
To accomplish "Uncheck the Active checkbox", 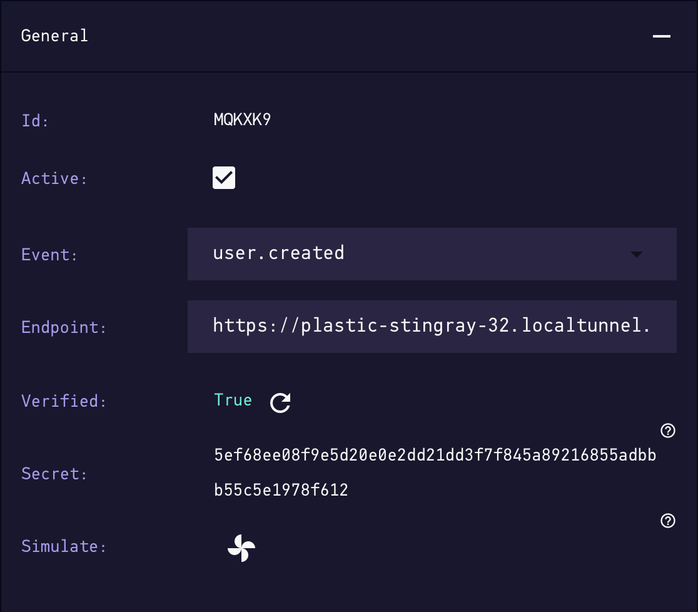I will pos(224,178).
